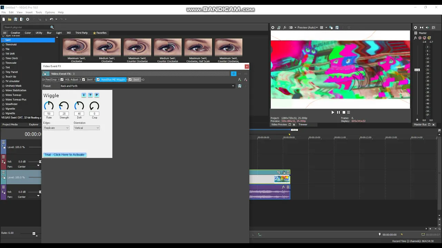Click the Pan/Crop chain button
The width and height of the screenshot is (442, 248).
pos(51,80)
